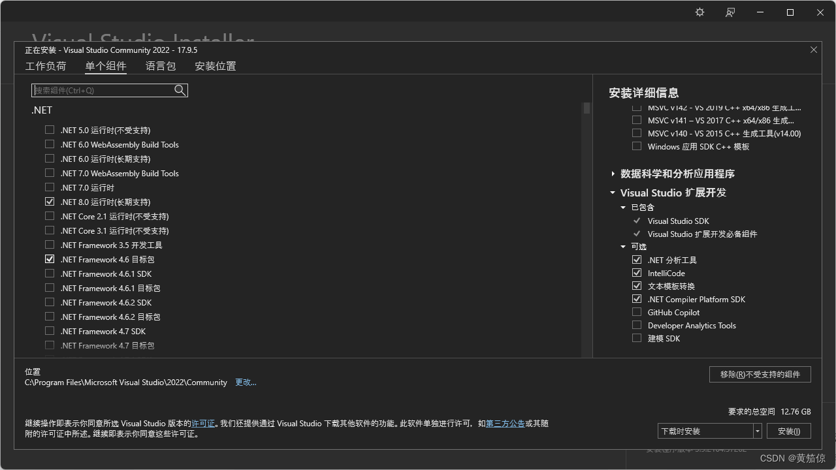Image resolution: width=836 pixels, height=470 pixels.
Task: Go to 安装位置 tab
Action: coord(216,66)
